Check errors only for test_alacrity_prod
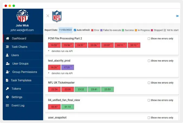Image resolution: width=183 pixels, height=123 pixels. click(149, 61)
